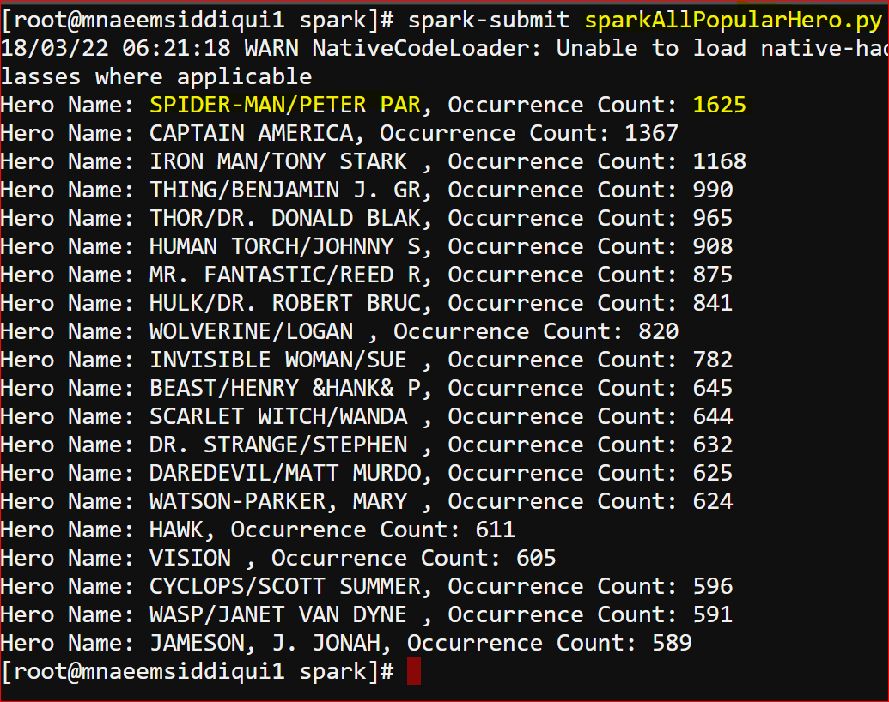The height and width of the screenshot is (702, 889).
Task: Click the MR. FANTASTIC/REED R name
Action: point(285,275)
